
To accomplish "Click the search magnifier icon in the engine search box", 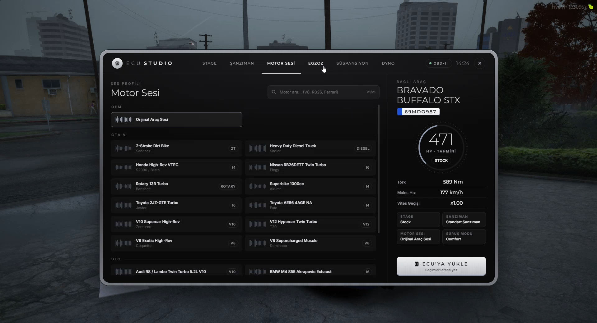I will tap(274, 92).
